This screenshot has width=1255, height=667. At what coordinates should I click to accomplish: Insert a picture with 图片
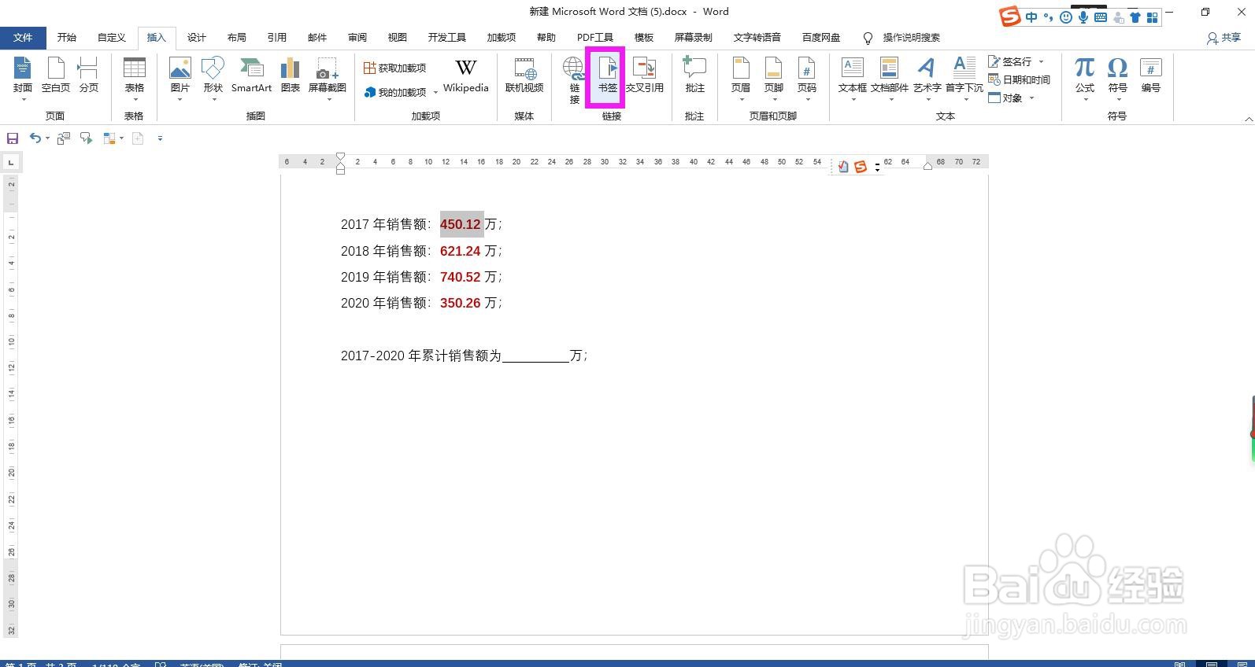180,79
